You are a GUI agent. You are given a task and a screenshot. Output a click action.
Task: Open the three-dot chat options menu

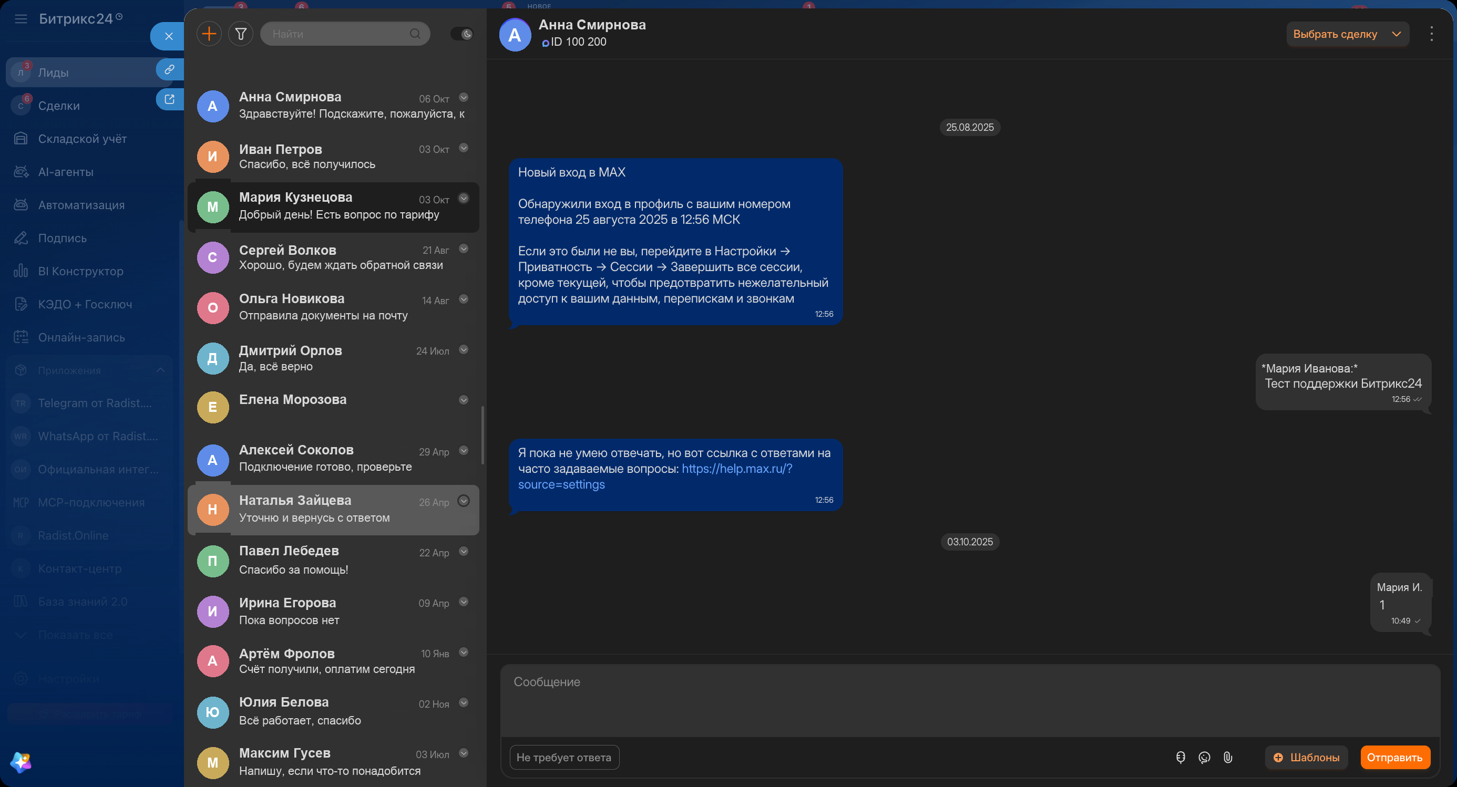click(1432, 34)
